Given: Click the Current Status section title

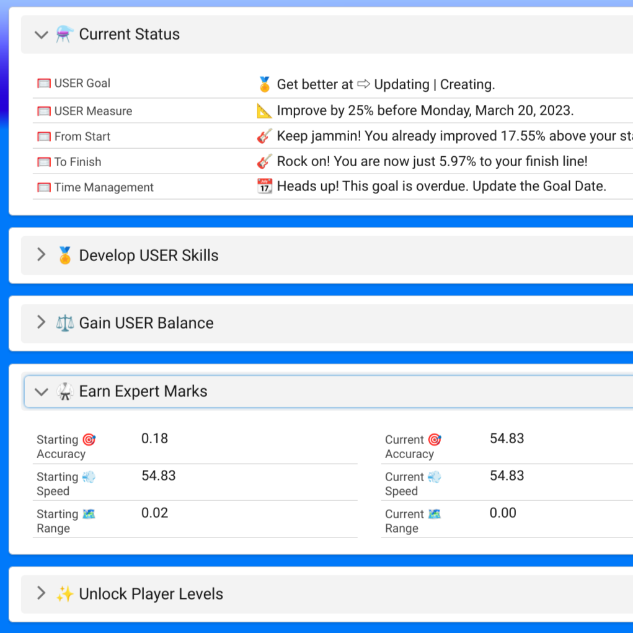Looking at the screenshot, I should click(129, 34).
